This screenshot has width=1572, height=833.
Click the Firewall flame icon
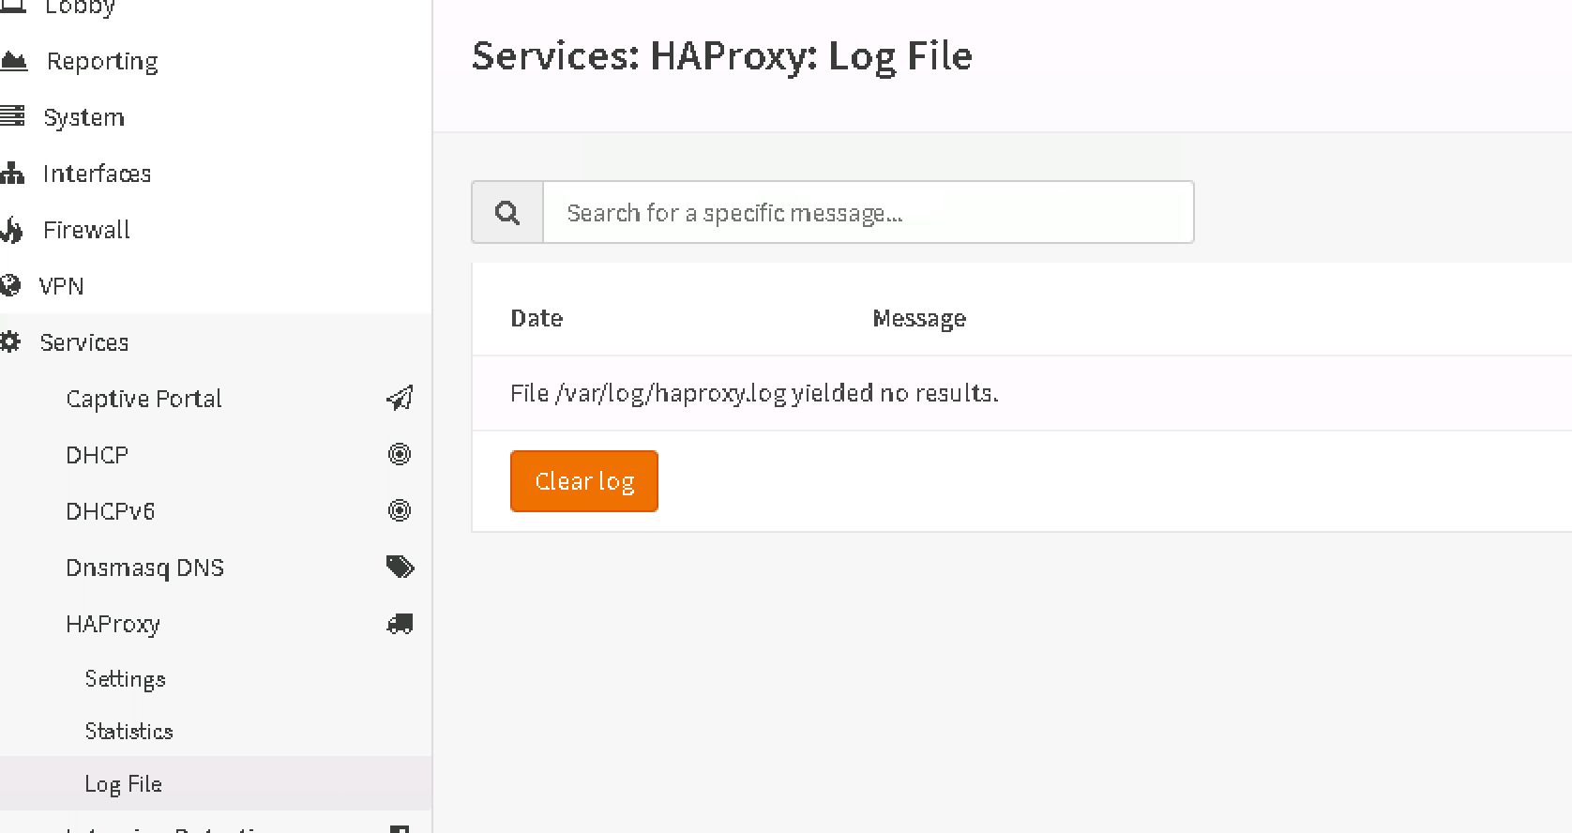(11, 230)
